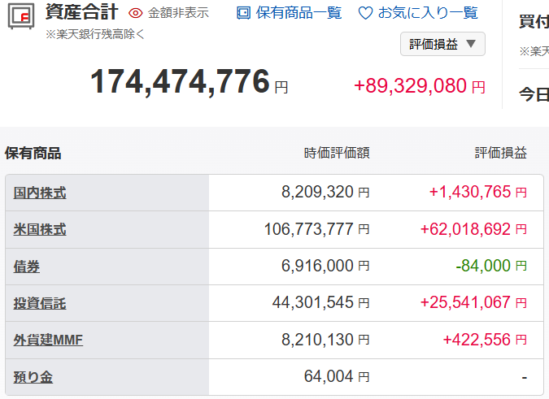Open the 債券 holdings link
This screenshot has width=549, height=399.
(27, 267)
